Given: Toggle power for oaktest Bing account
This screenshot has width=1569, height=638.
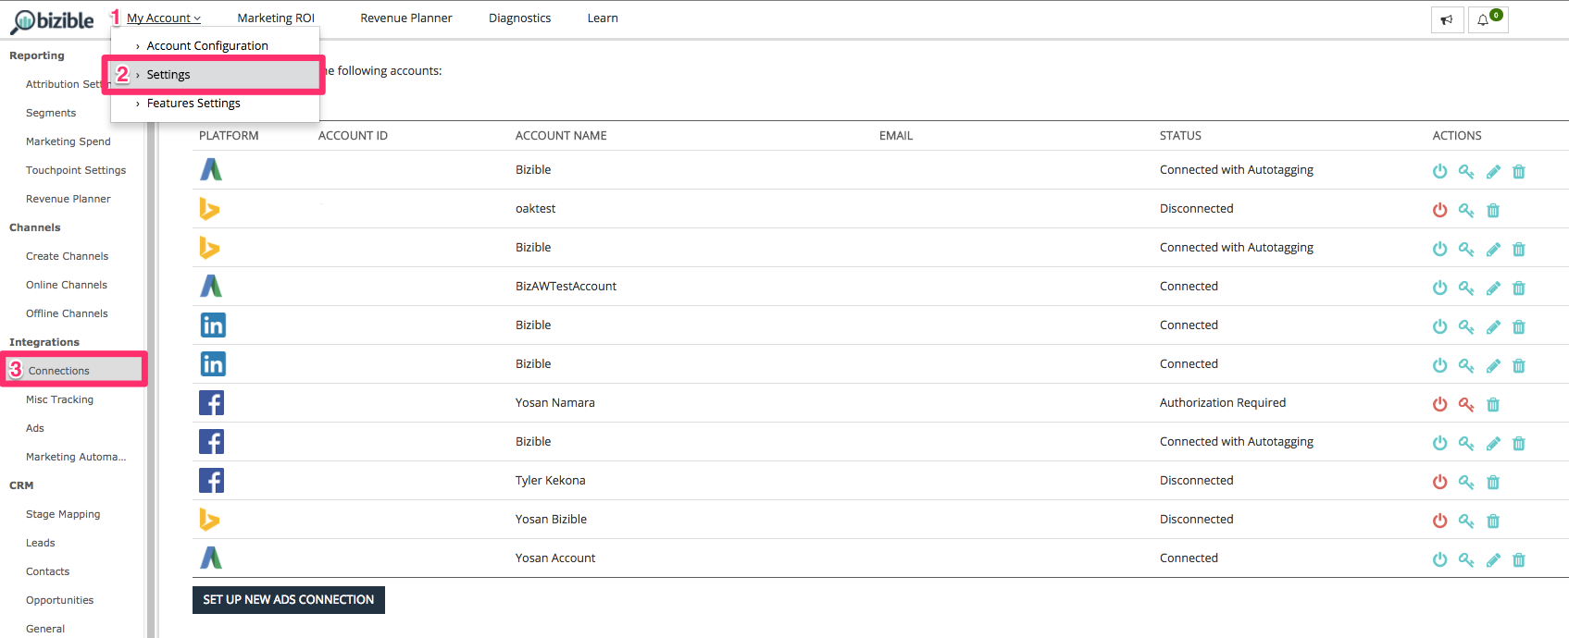Looking at the screenshot, I should tap(1439, 210).
